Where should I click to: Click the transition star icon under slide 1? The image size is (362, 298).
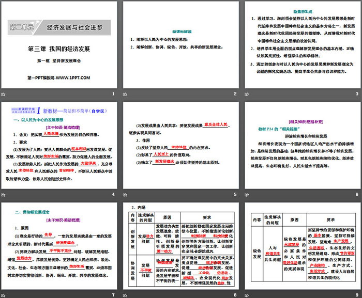tap(4, 94)
